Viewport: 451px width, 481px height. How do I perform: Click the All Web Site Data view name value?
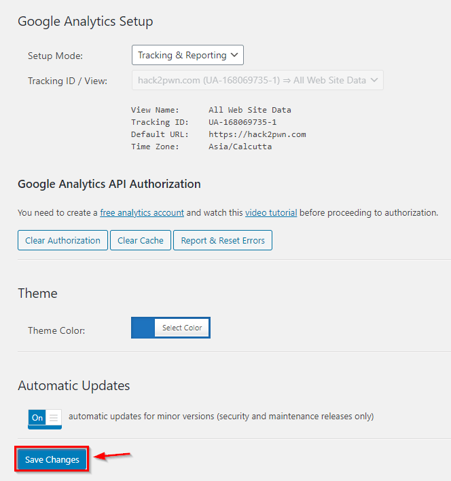pos(249,110)
